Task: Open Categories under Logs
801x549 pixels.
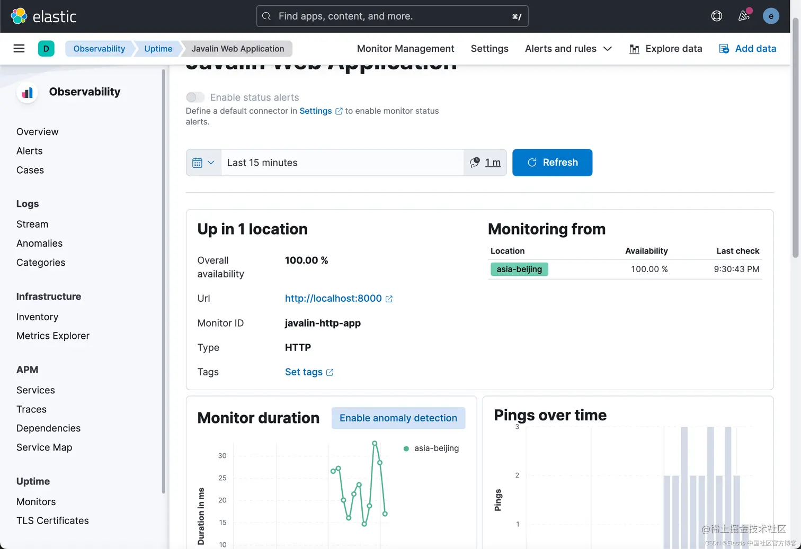Action: (x=41, y=263)
